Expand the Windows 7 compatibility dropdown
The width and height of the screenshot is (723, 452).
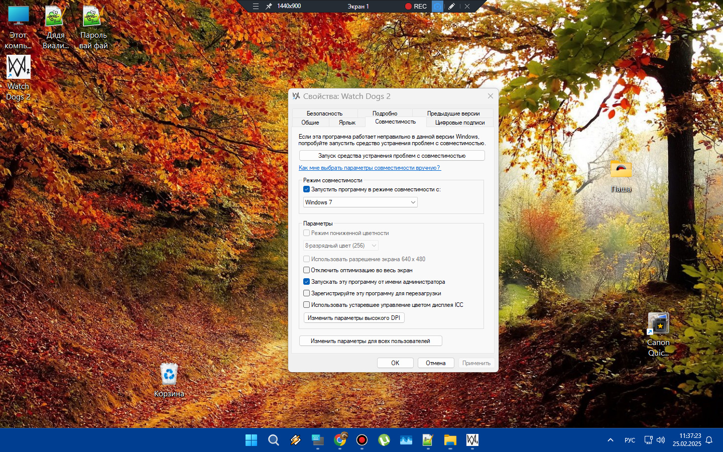(x=360, y=202)
